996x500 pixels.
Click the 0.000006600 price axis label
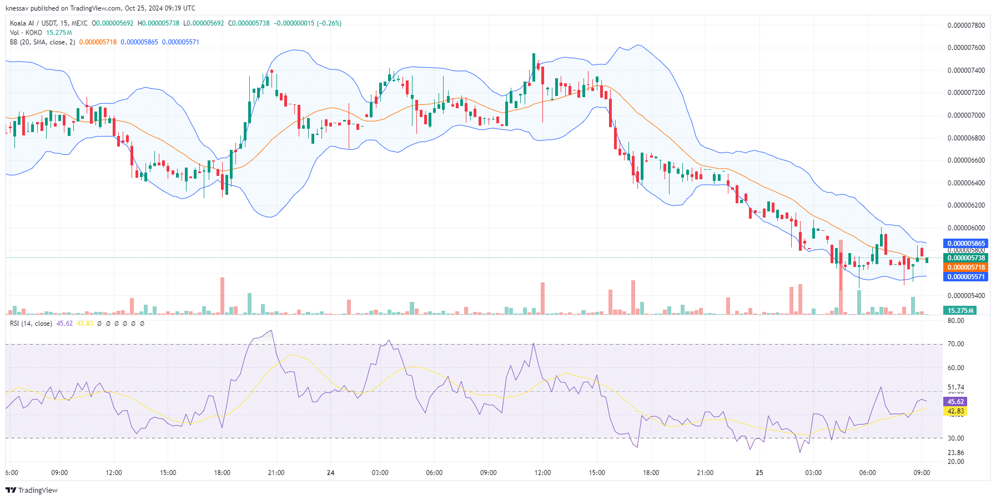966,160
